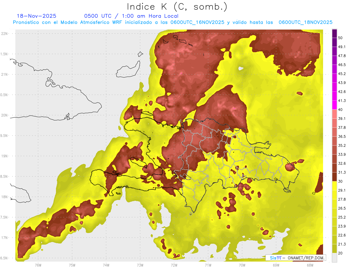
Task: Select the "76W" longitude label
Action: (38, 265)
